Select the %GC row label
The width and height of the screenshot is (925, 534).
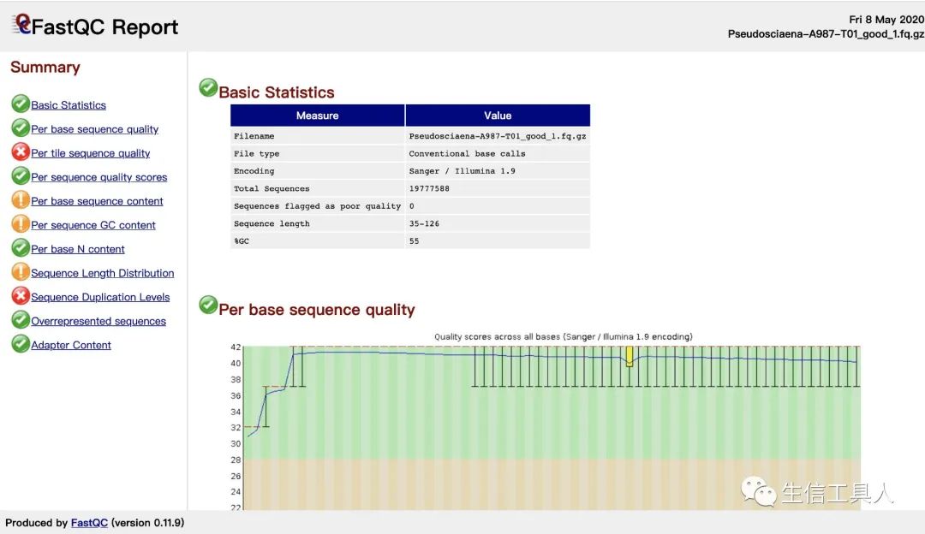pos(242,241)
